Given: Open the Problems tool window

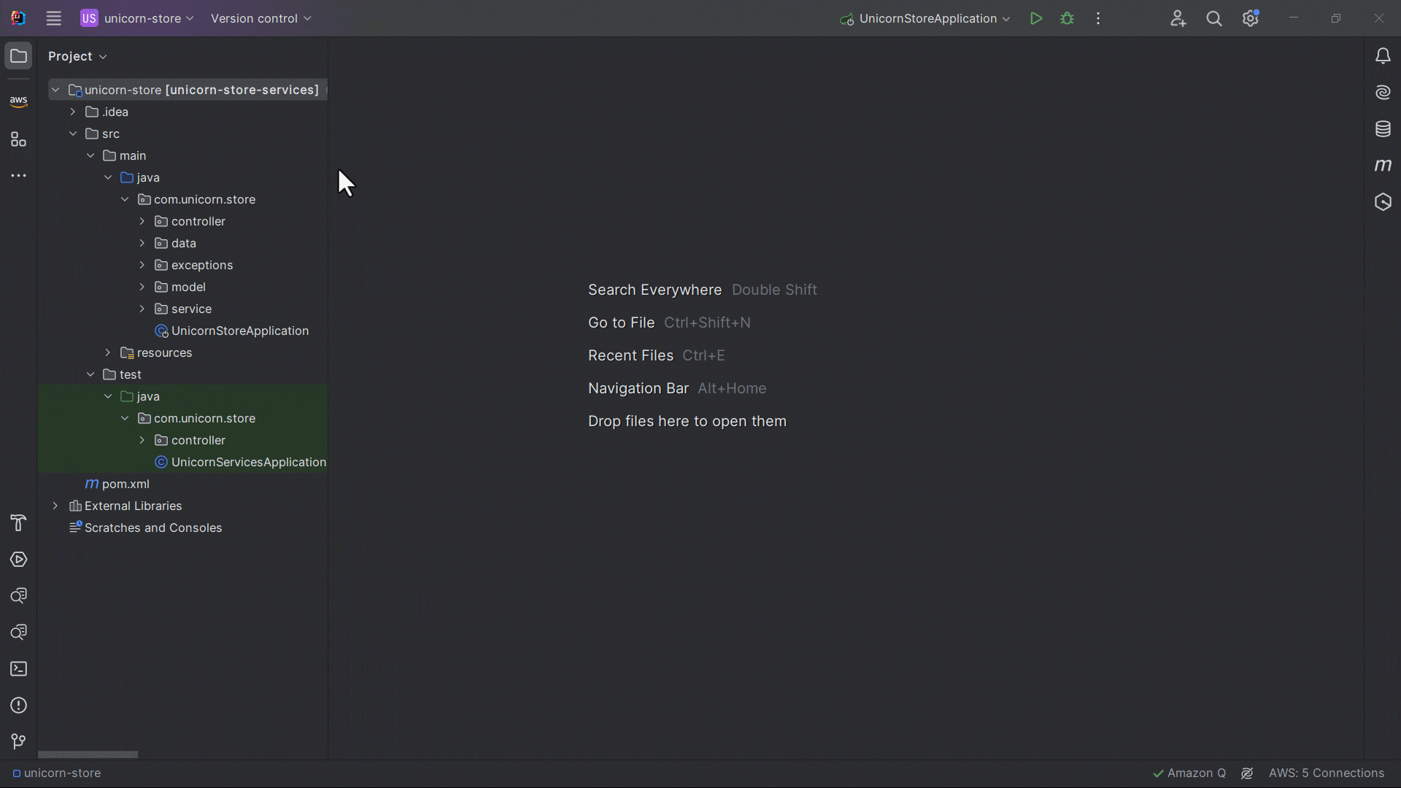Looking at the screenshot, I should (x=18, y=705).
